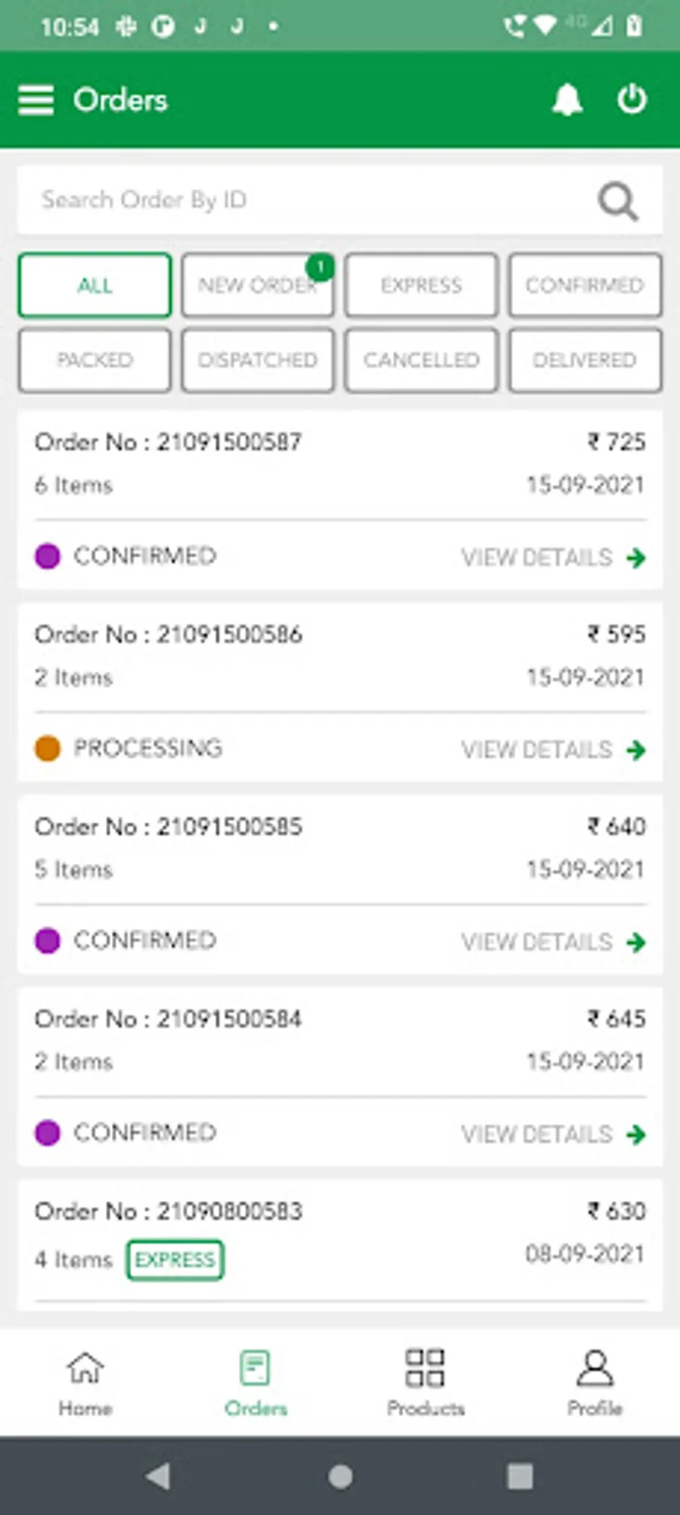Go to Home in bottom navigation

pos(85,1383)
